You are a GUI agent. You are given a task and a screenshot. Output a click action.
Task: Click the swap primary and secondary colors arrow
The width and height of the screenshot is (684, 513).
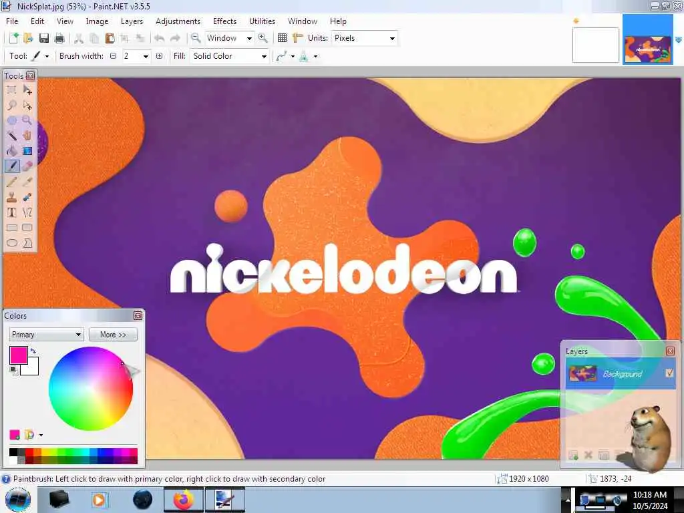tap(33, 351)
